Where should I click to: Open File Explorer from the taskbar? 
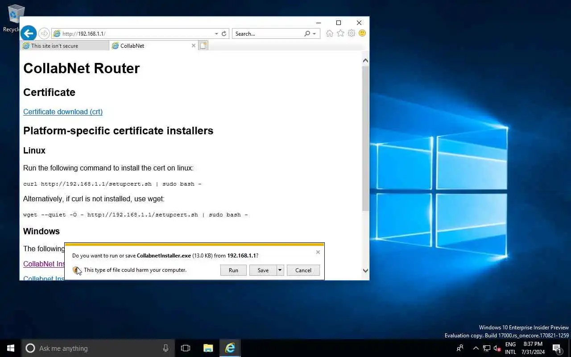[208, 348]
